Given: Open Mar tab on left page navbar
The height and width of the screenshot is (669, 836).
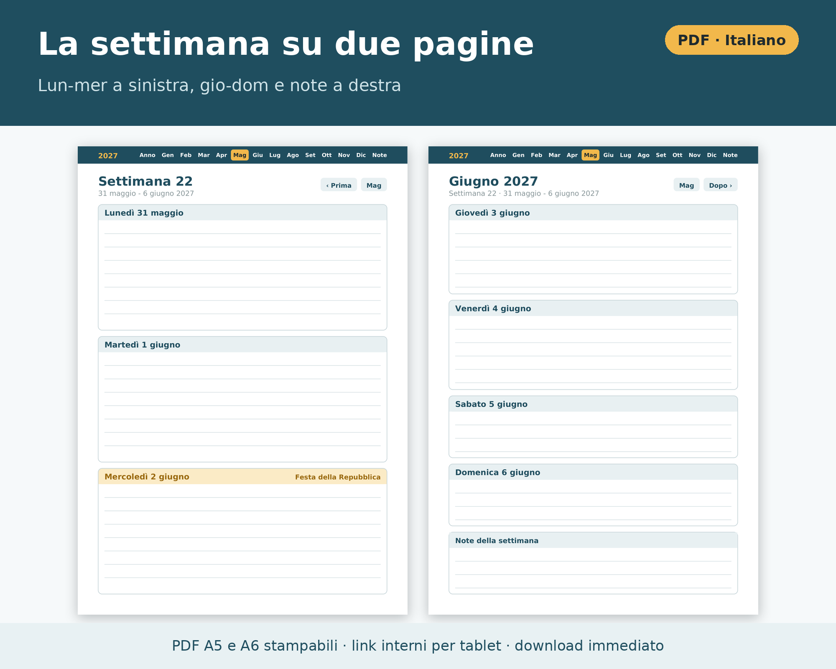Looking at the screenshot, I should (204, 155).
